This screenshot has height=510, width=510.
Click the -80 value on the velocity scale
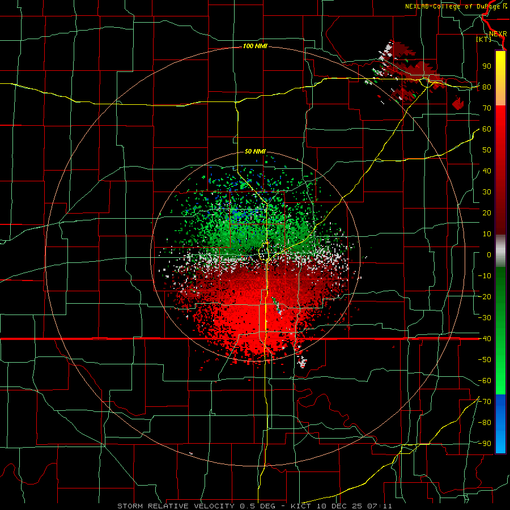[x=484, y=423]
